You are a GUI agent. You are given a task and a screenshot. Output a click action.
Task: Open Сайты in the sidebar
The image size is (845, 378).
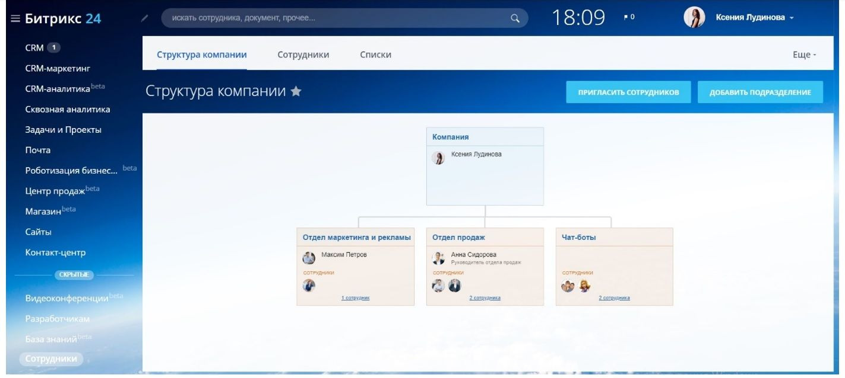[x=38, y=232]
